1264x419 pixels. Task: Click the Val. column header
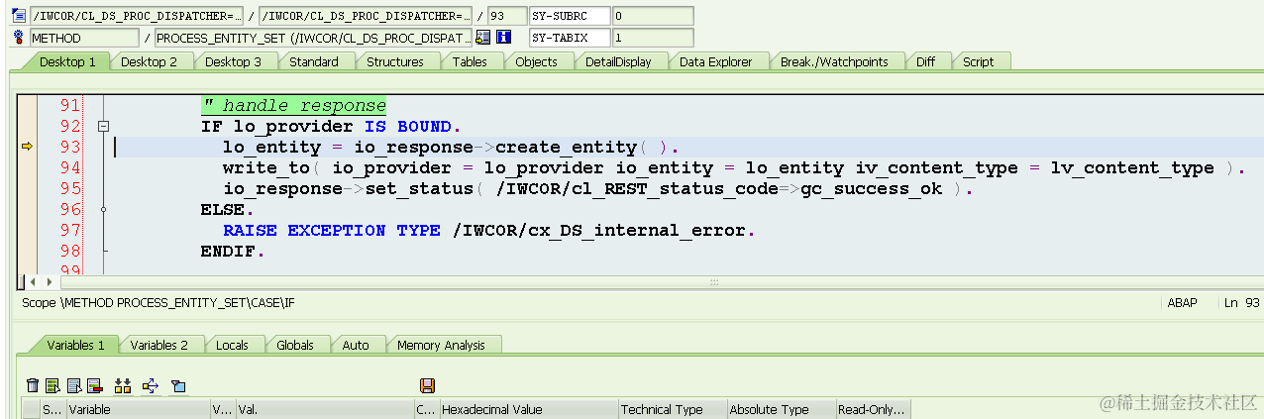(x=324, y=409)
